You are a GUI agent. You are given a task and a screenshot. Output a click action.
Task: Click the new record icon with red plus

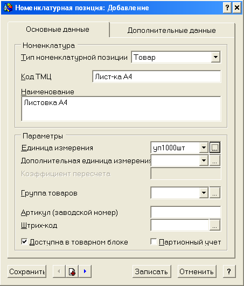[72, 271]
